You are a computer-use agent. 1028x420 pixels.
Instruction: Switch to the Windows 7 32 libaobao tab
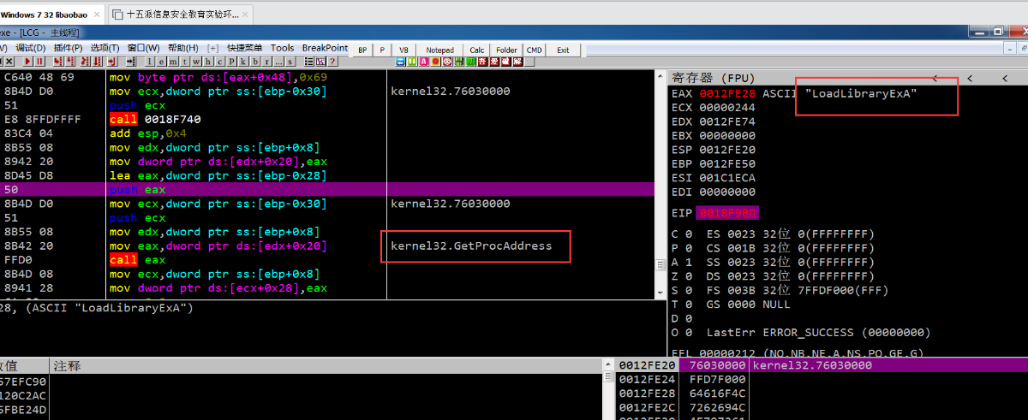52,15
